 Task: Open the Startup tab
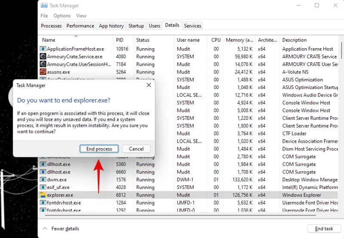coord(136,26)
